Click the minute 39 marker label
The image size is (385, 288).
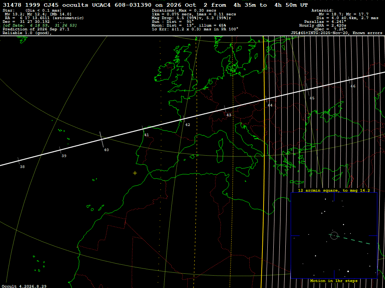pyautogui.click(x=64, y=156)
